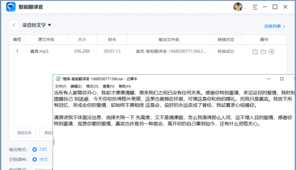Select the TXT output format radio
Image resolution: width=296 pixels, height=170 pixels.
[35, 150]
